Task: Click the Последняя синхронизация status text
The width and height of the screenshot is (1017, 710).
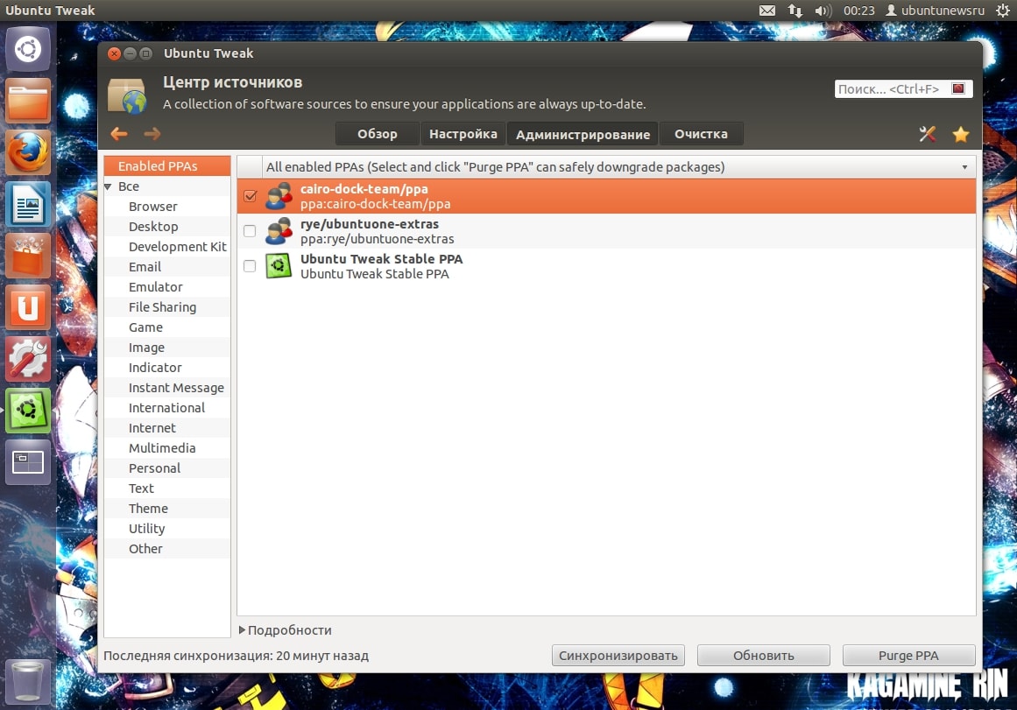Action: pos(237,656)
